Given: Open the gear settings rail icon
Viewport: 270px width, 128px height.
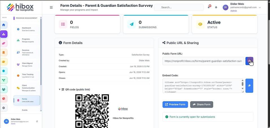Looking at the screenshot, I should tap(4, 108).
